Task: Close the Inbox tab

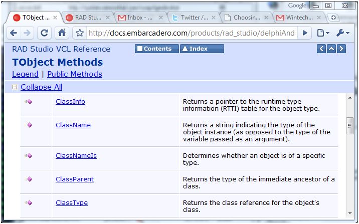Action: 161,18
